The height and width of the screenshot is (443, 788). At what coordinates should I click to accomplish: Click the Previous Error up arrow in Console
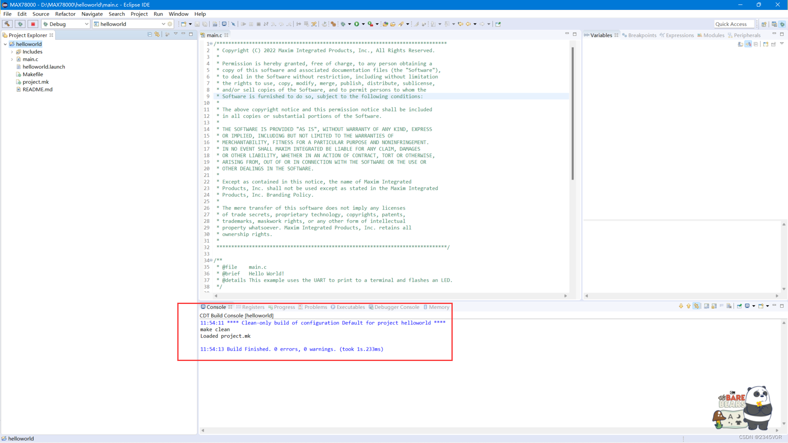(x=688, y=306)
